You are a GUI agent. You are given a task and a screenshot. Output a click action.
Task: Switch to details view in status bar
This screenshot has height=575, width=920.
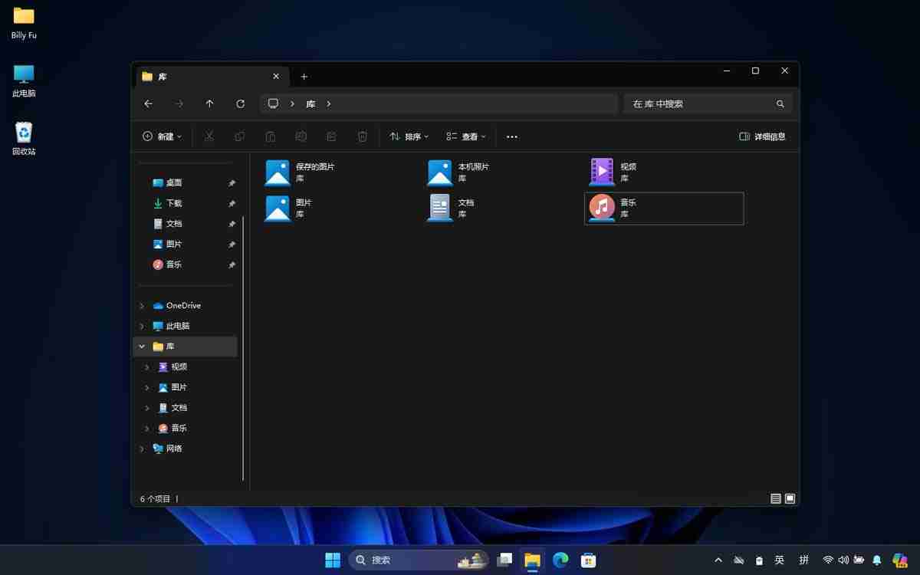[x=775, y=498]
